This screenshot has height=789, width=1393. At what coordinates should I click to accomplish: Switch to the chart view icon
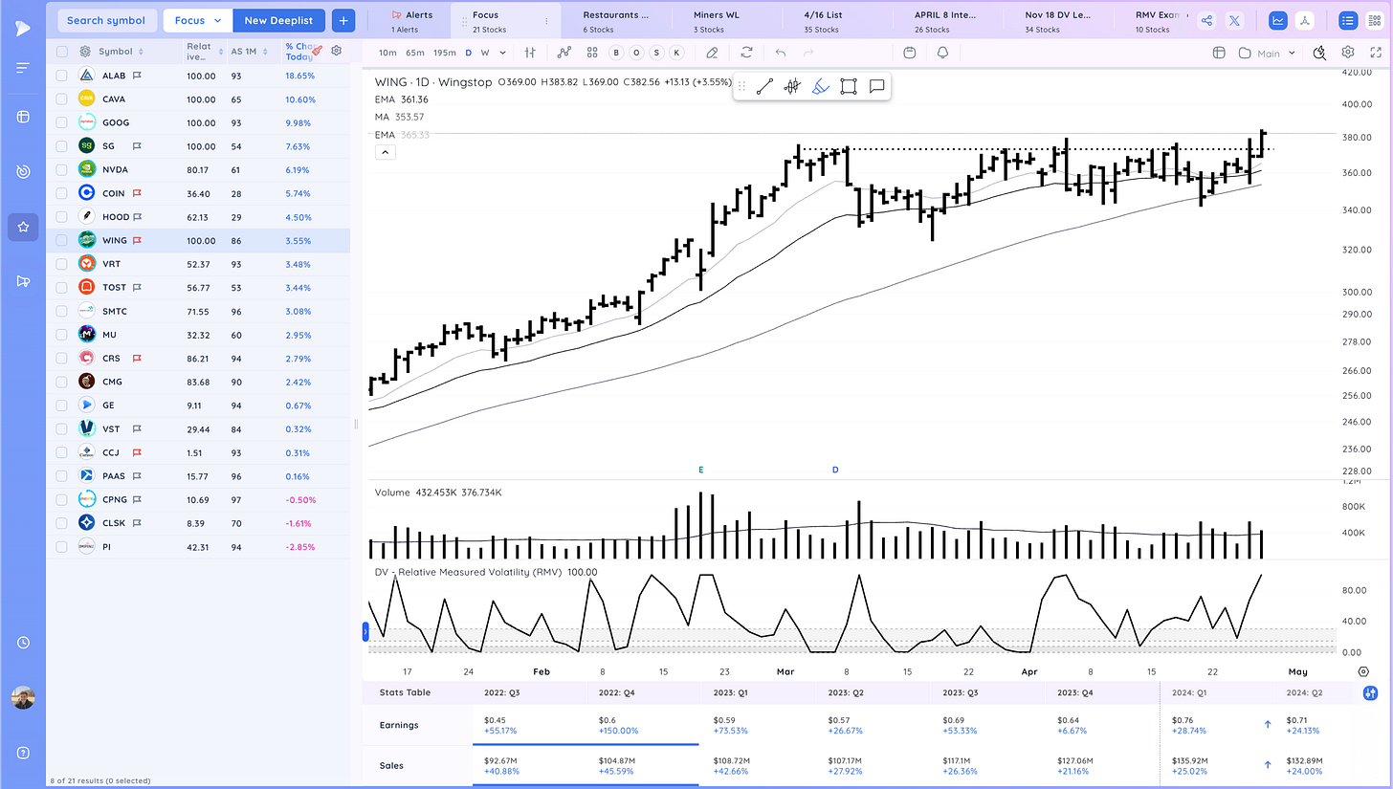click(x=1278, y=20)
